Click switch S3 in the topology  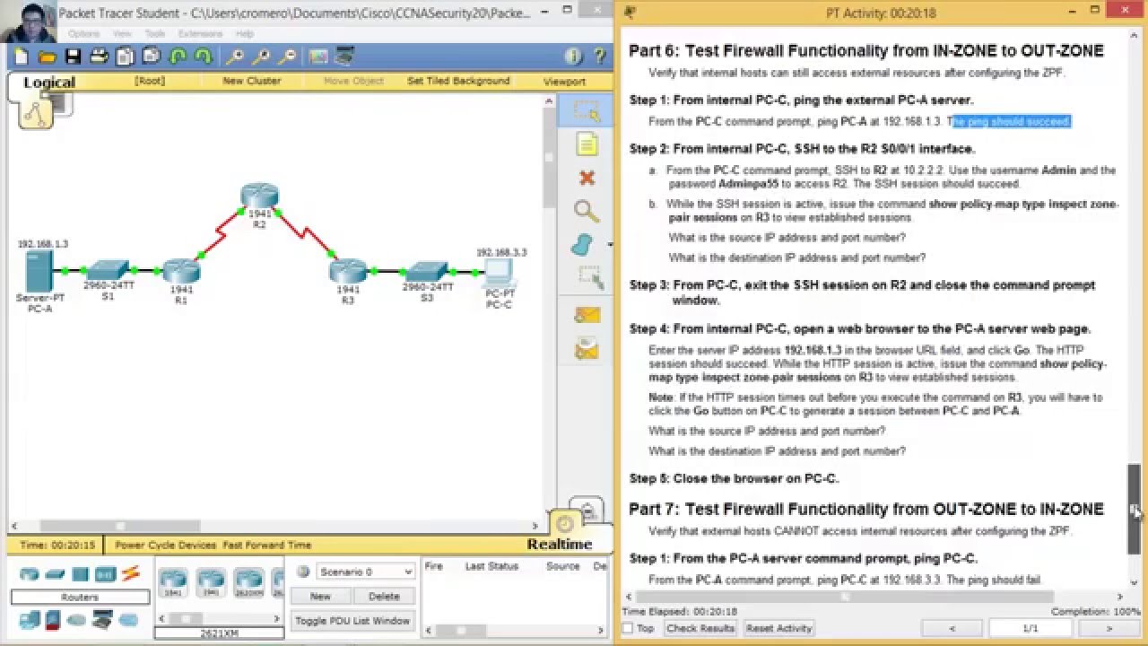(427, 271)
